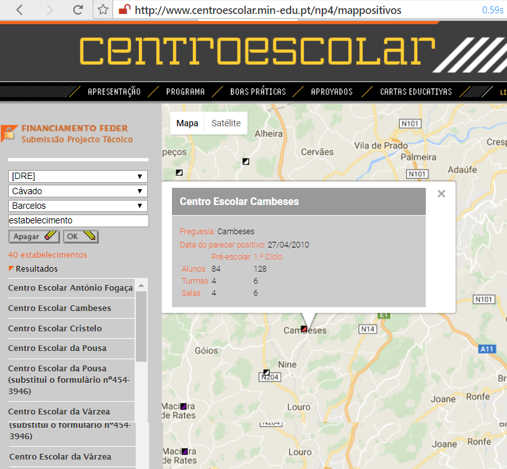The height and width of the screenshot is (469, 507).
Task: Click the Apagar button
Action: [x=34, y=237]
